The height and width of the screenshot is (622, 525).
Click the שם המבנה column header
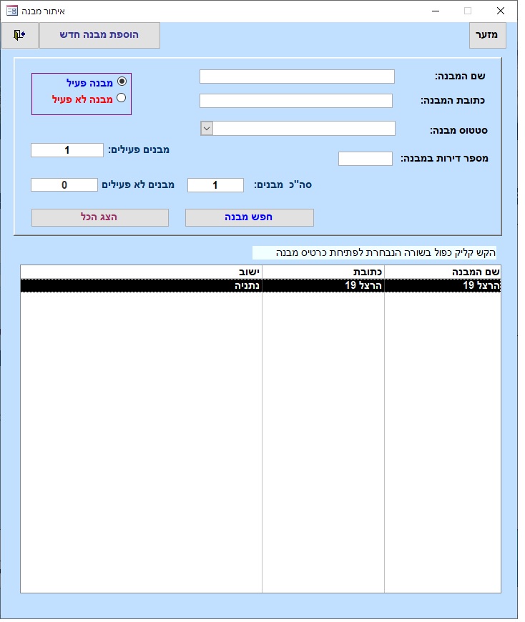click(x=443, y=272)
